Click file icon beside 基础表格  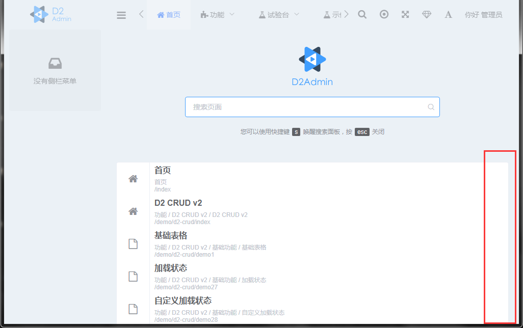(x=133, y=244)
